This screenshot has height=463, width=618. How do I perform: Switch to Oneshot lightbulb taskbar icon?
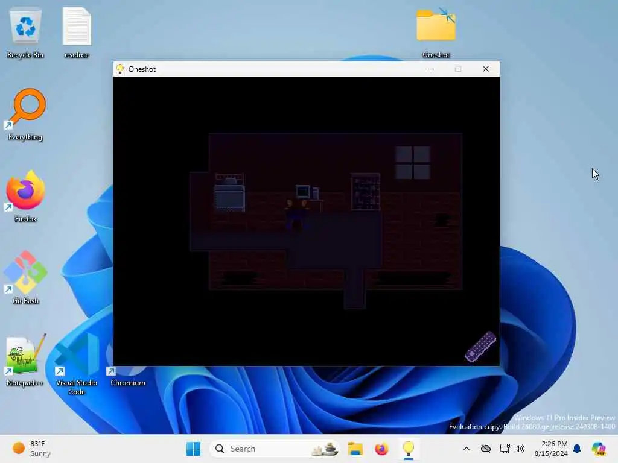coord(409,449)
